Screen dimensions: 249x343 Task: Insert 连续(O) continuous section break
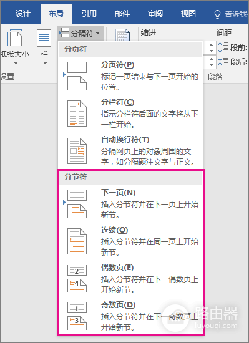point(131,241)
